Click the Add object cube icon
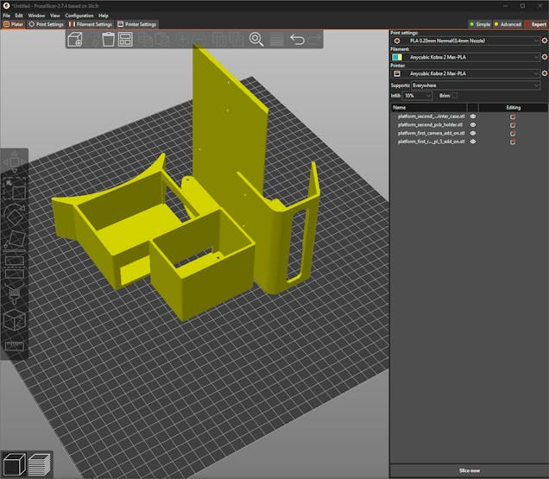 pyautogui.click(x=75, y=40)
